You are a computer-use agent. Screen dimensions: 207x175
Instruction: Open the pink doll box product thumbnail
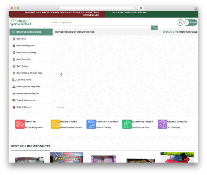click(103, 159)
